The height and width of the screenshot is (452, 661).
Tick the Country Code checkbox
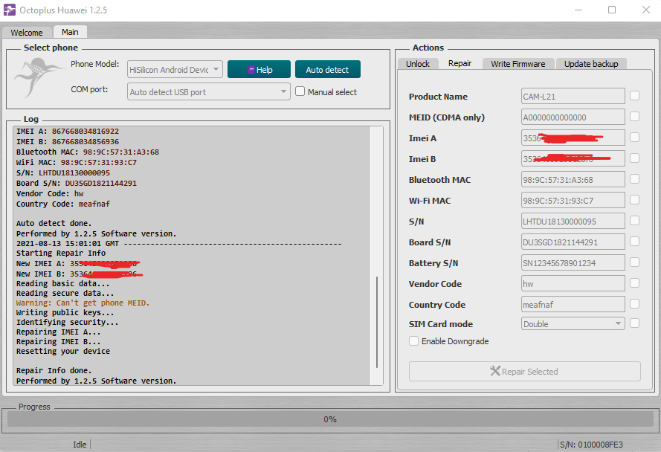click(634, 303)
